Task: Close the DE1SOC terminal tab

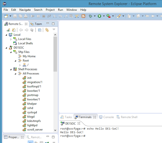Action: [x=79, y=123]
